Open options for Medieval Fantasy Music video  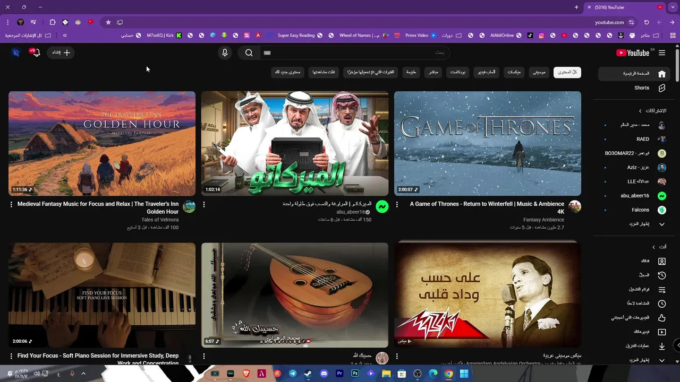coord(11,204)
